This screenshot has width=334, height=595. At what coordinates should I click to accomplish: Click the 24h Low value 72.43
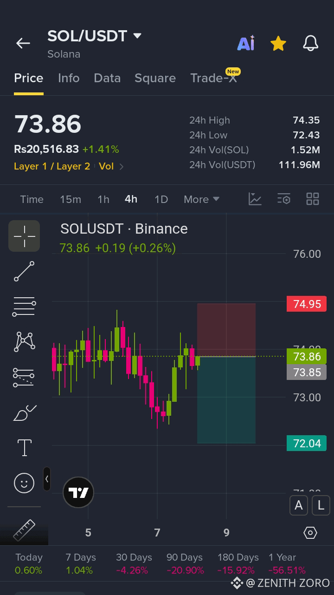pos(306,135)
